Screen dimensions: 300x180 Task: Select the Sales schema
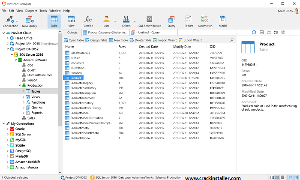pos(31,118)
